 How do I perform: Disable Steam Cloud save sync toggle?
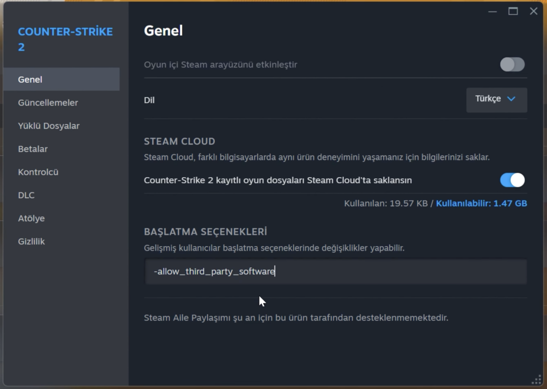(512, 180)
